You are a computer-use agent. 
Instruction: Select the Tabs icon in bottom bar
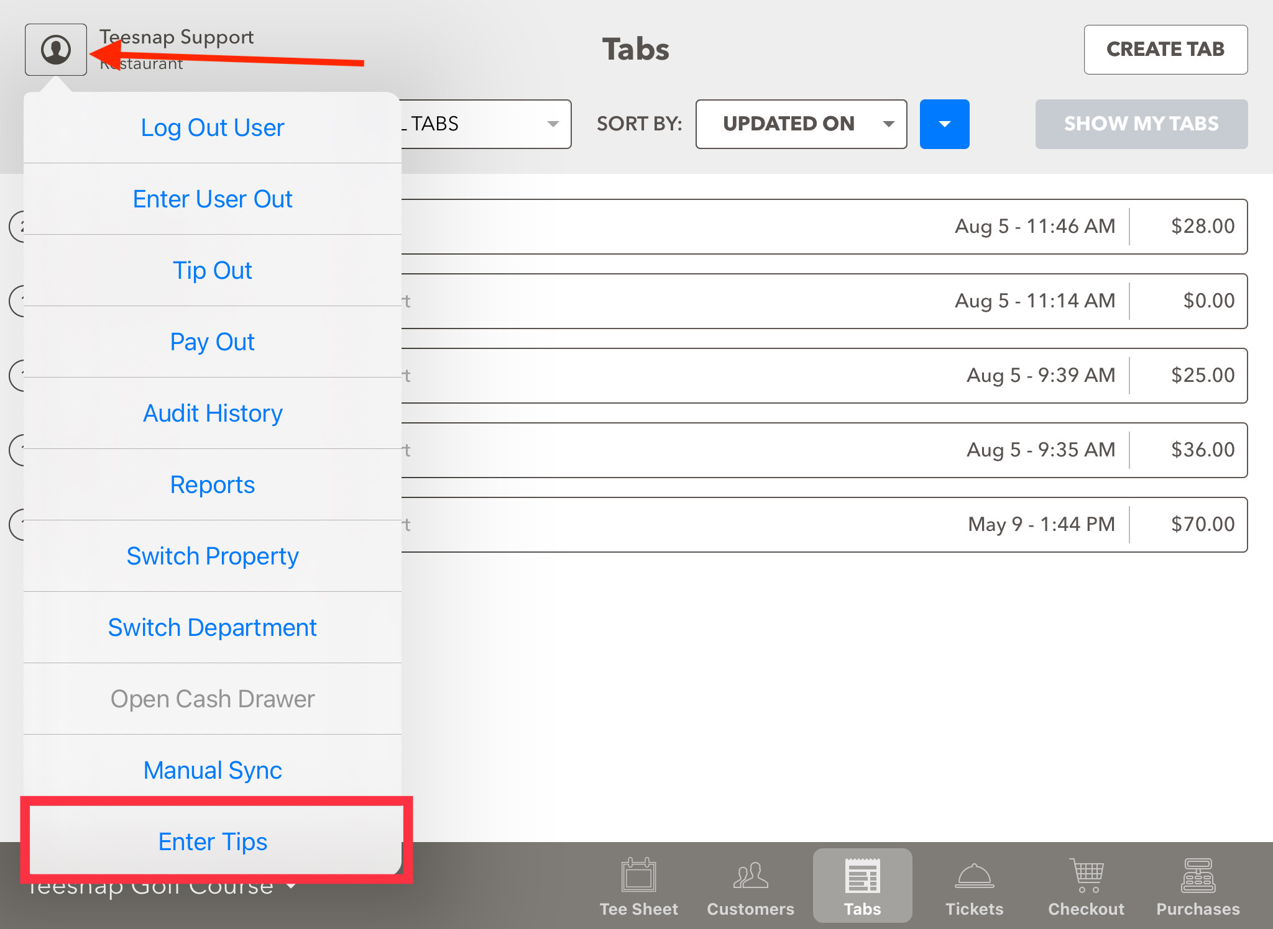[x=863, y=886]
